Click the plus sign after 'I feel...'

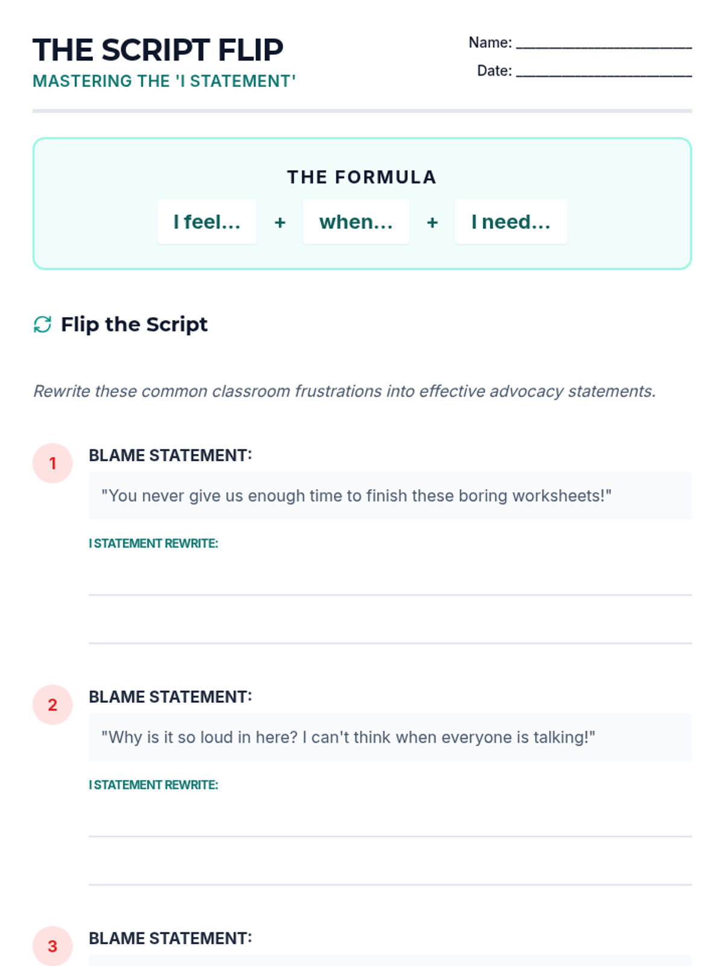click(x=280, y=222)
